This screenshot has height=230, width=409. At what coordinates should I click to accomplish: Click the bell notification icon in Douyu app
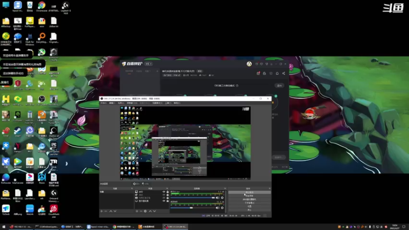277,73
